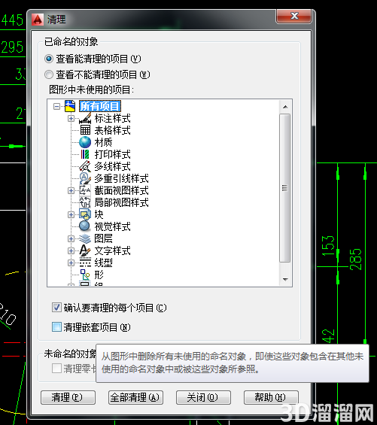
Task: Click the 表格样式 table icon
Action: [x=85, y=130]
